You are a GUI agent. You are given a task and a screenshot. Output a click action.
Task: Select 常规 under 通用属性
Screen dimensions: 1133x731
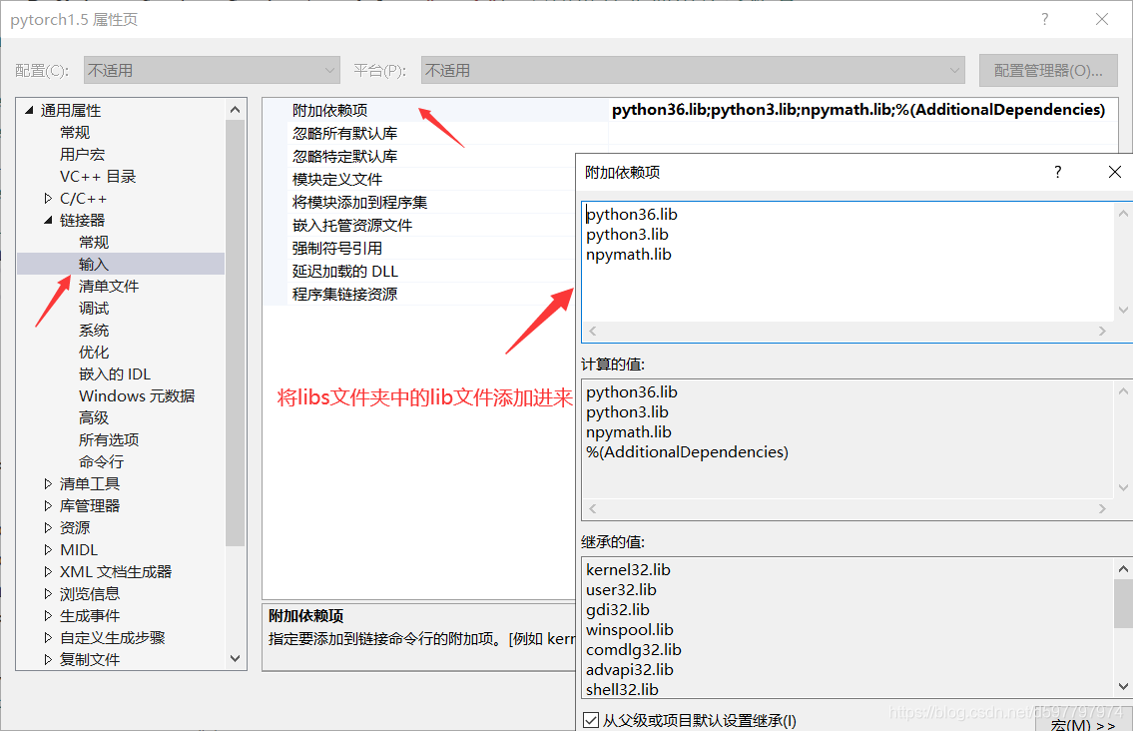pos(75,132)
